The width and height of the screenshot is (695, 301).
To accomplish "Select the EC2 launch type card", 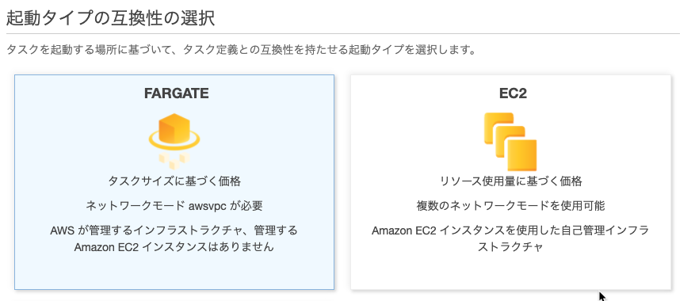I will tap(511, 182).
